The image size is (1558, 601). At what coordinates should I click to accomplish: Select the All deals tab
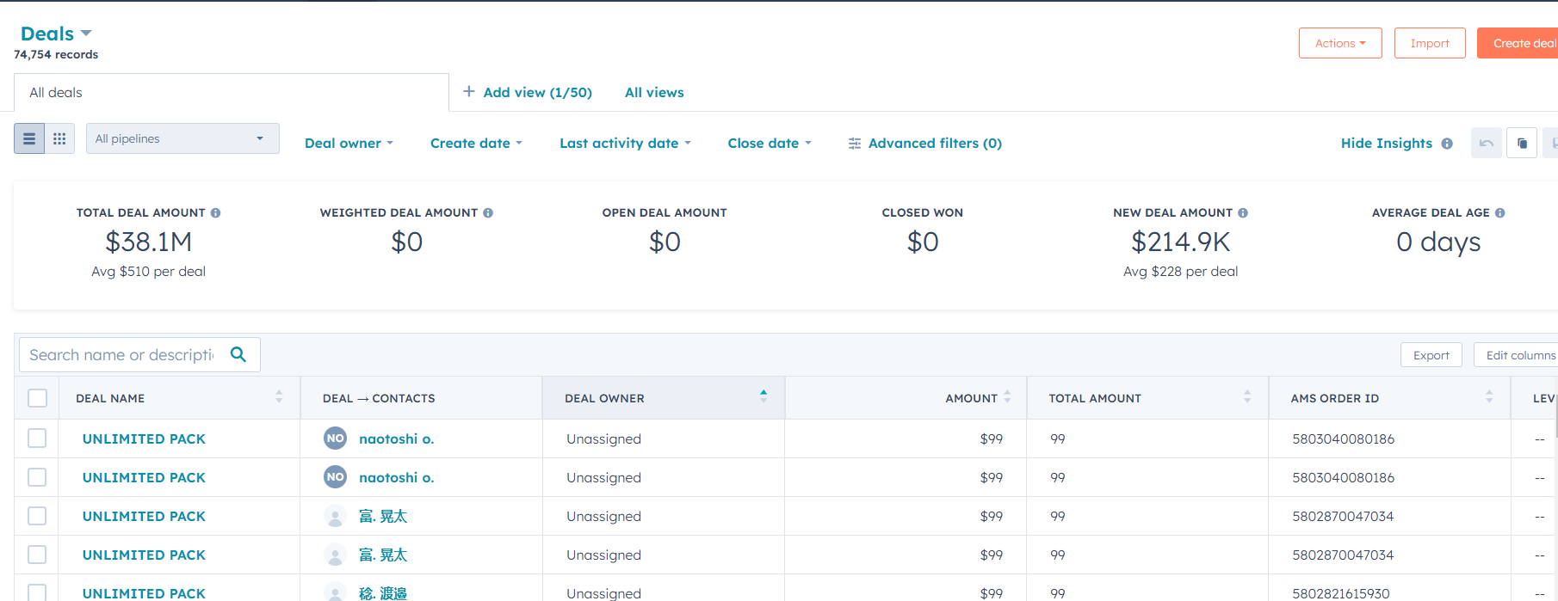click(x=56, y=93)
